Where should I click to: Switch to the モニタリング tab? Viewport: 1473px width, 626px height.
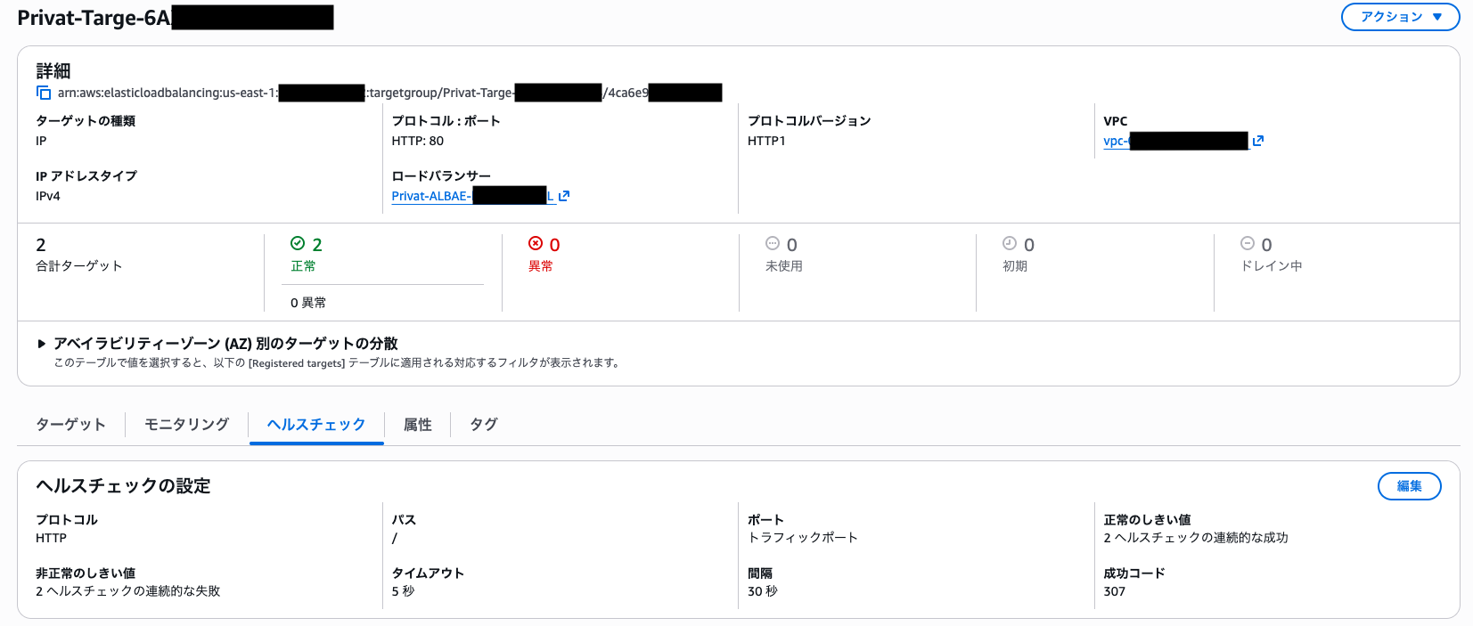tap(186, 425)
